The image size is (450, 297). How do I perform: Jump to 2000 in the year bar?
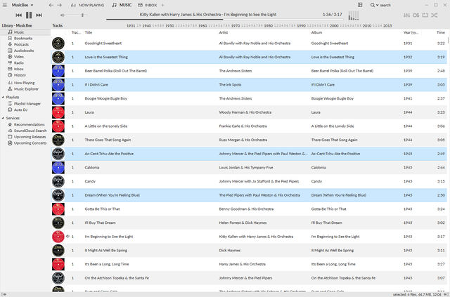coord(334,26)
